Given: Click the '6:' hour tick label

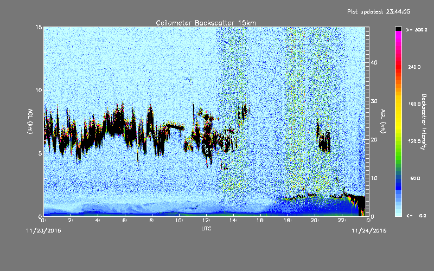Looking at the screenshot, I should point(125,221).
